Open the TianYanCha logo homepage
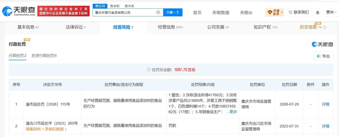339x137 pixels. point(19,11)
